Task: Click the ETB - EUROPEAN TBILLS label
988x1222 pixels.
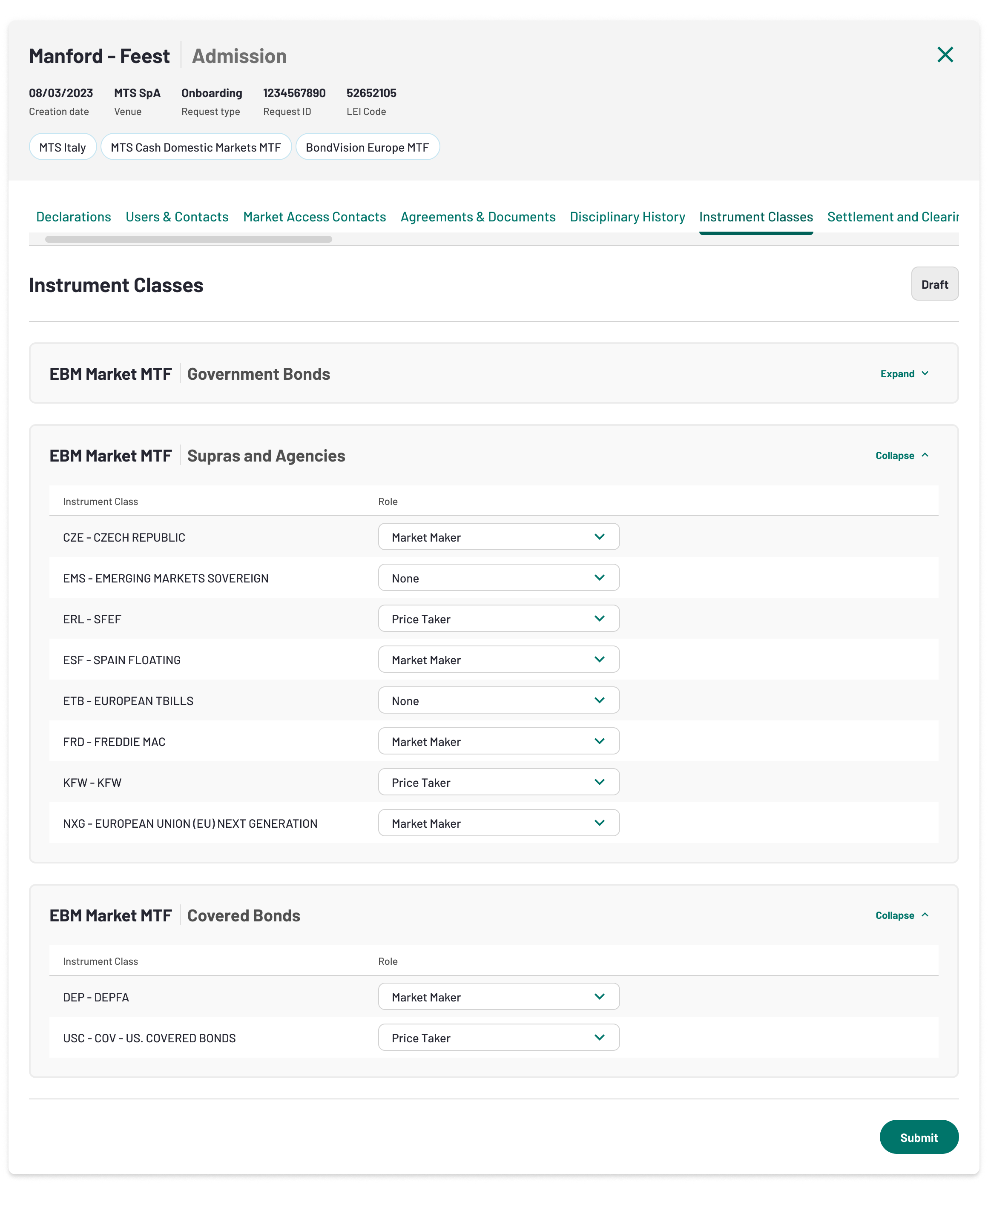Action: pyautogui.click(x=128, y=701)
